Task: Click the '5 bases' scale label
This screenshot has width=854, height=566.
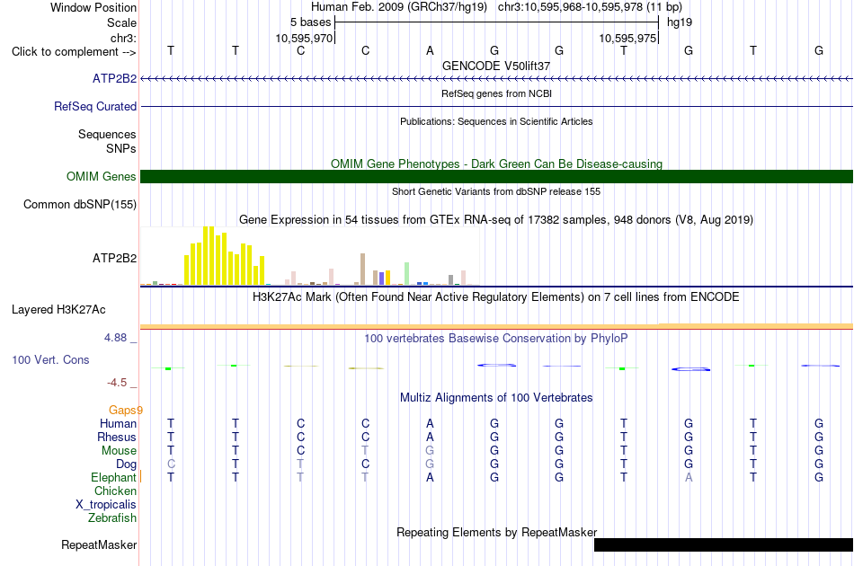Action: point(310,22)
